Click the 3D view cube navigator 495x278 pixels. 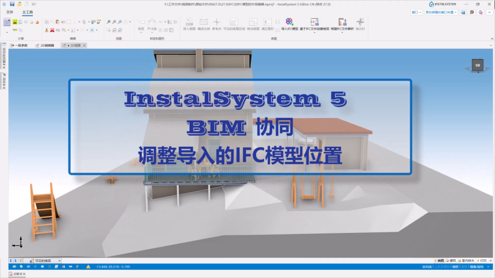tap(477, 65)
